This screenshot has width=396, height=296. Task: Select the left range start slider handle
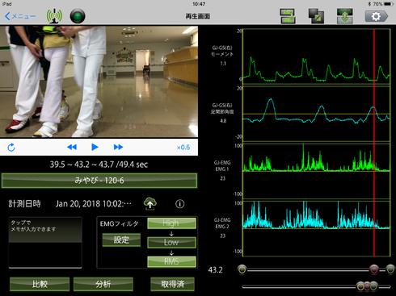click(x=242, y=269)
